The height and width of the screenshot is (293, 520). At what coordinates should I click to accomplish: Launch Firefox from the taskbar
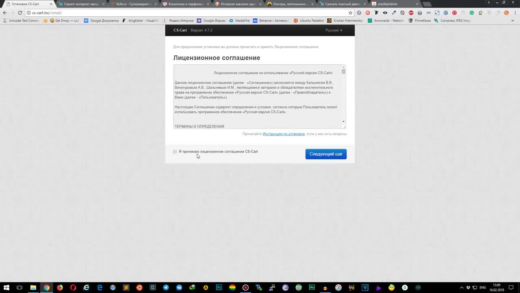coord(60,288)
